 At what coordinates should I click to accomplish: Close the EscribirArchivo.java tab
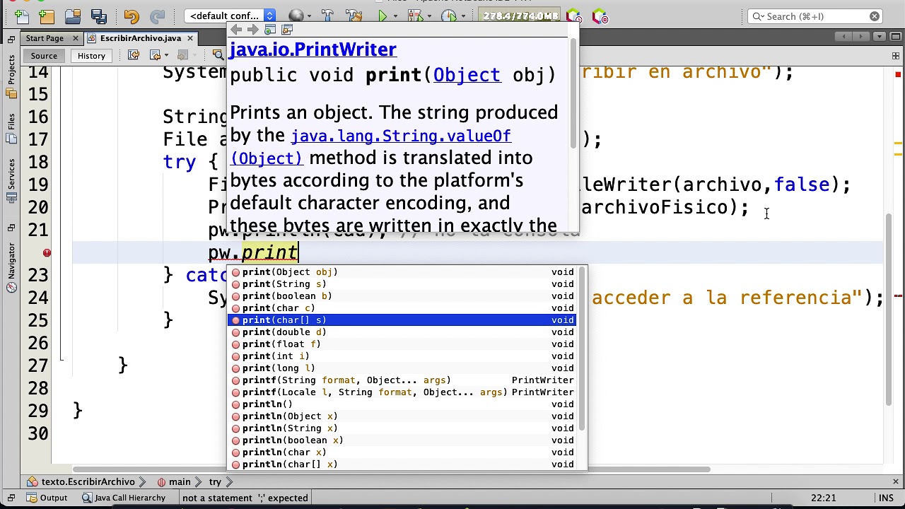coord(189,38)
